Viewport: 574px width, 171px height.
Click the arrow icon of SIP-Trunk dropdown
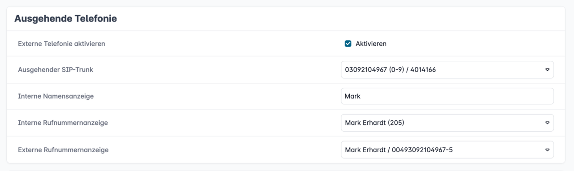coord(547,70)
